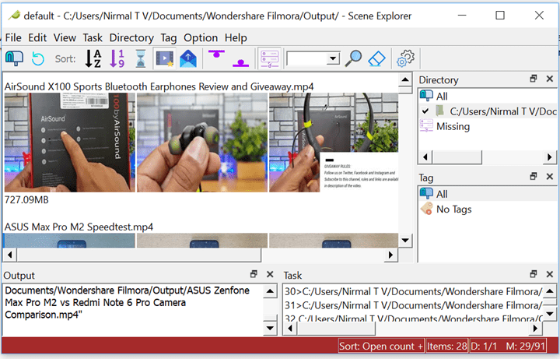Click the purple move-to-top icon
Viewport: 560px width, 359px height.
pyautogui.click(x=216, y=55)
